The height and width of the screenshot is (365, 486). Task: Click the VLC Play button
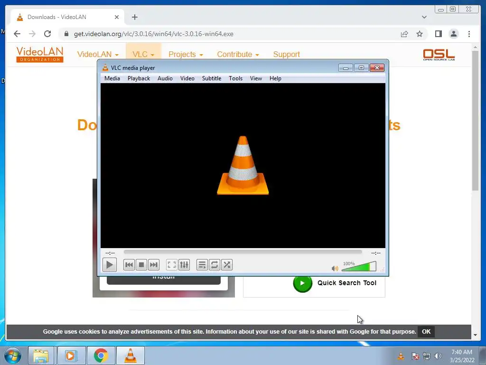[110, 265]
